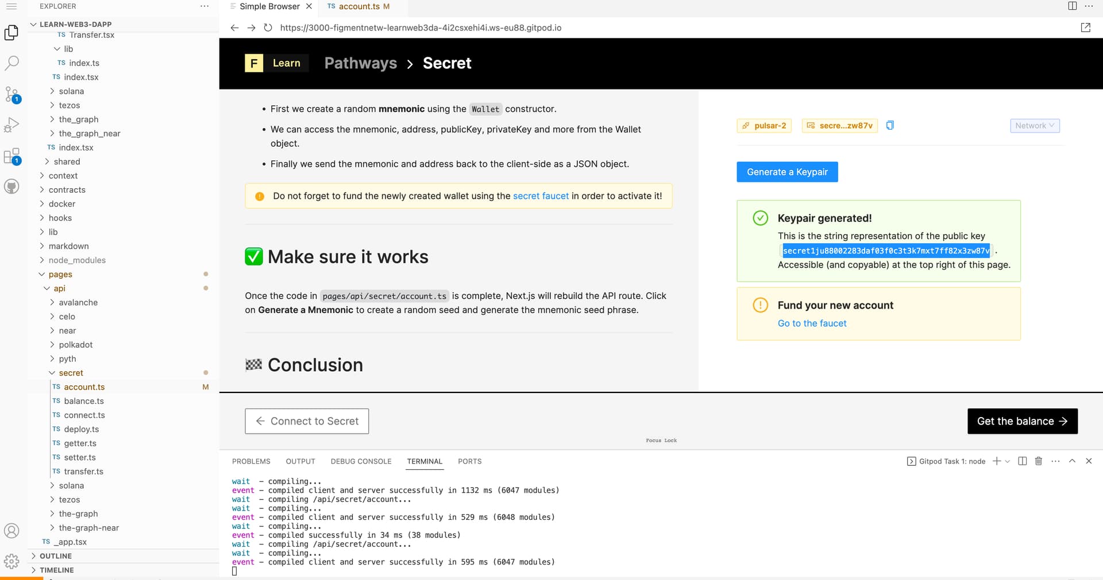This screenshot has width=1103, height=580.
Task: Open the Run and Debug view
Action: 11,125
